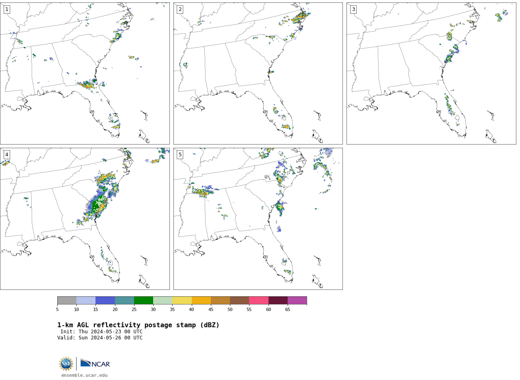Click the colorbar tick label 5
Image resolution: width=520 pixels, height=380 pixels.
tap(57, 310)
